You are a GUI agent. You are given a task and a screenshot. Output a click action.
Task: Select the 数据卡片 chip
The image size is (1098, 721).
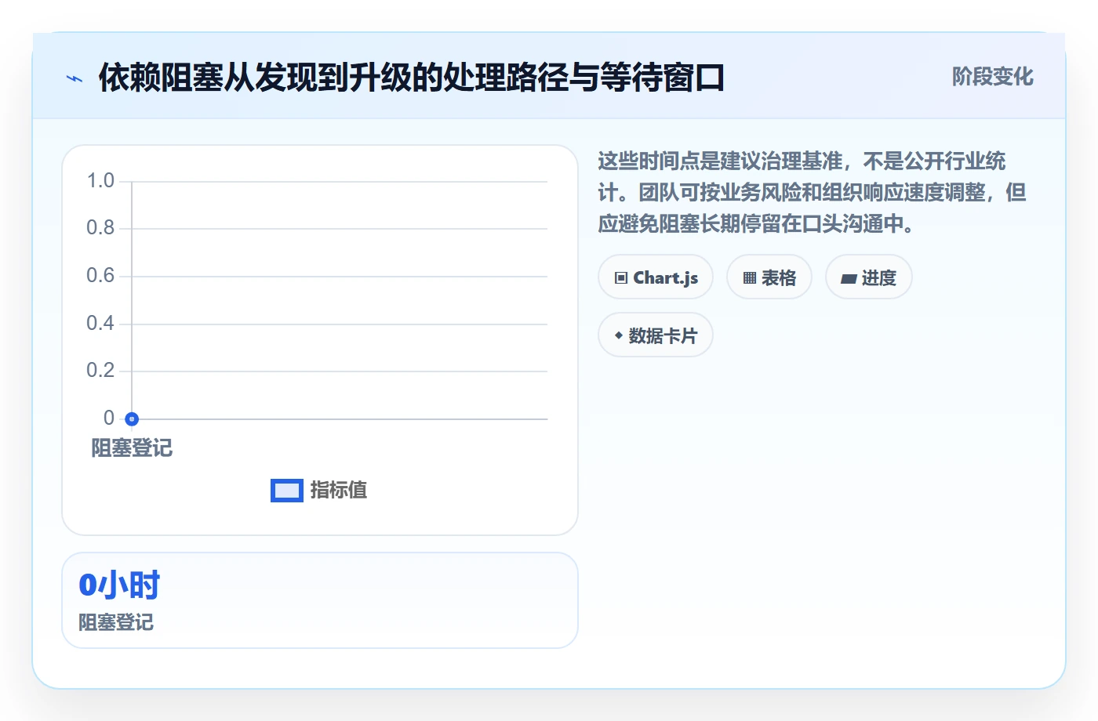[656, 335]
